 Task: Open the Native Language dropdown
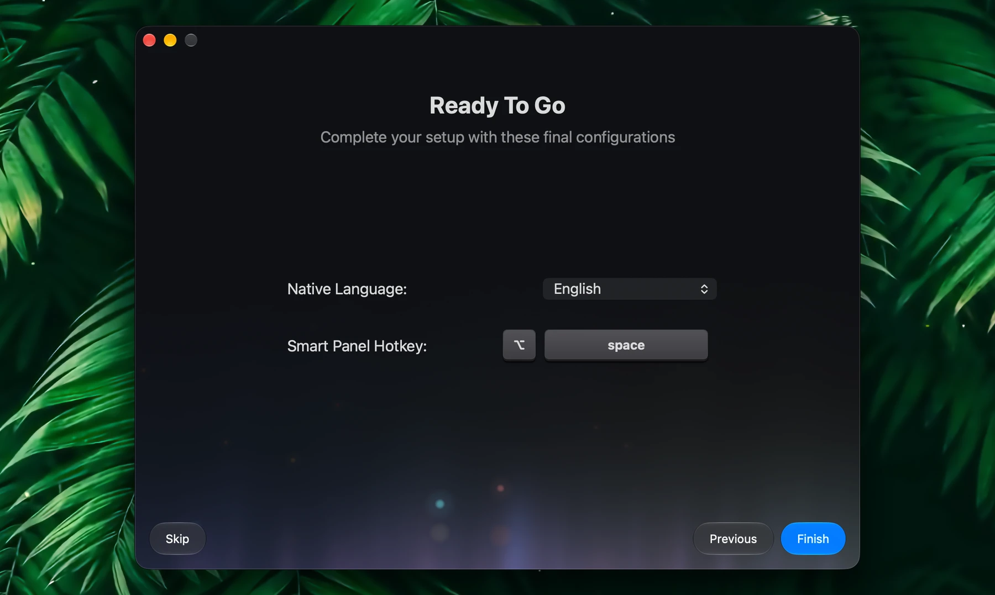(630, 289)
